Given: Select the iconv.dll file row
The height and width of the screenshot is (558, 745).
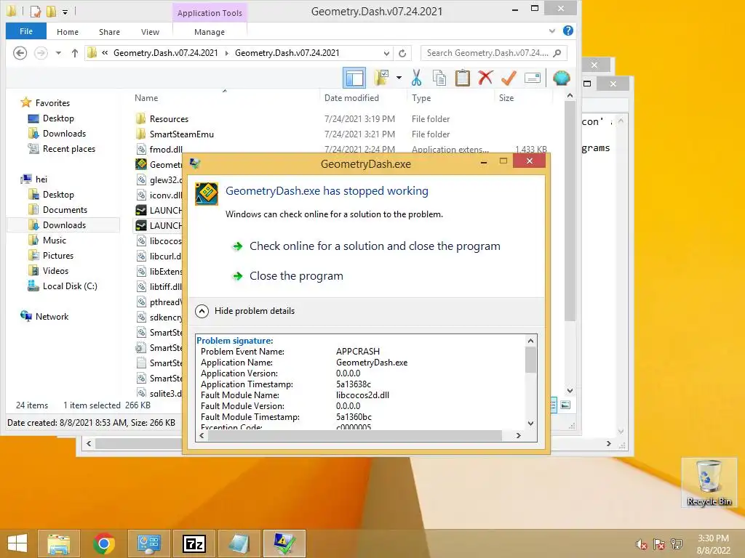Looking at the screenshot, I should (159, 195).
